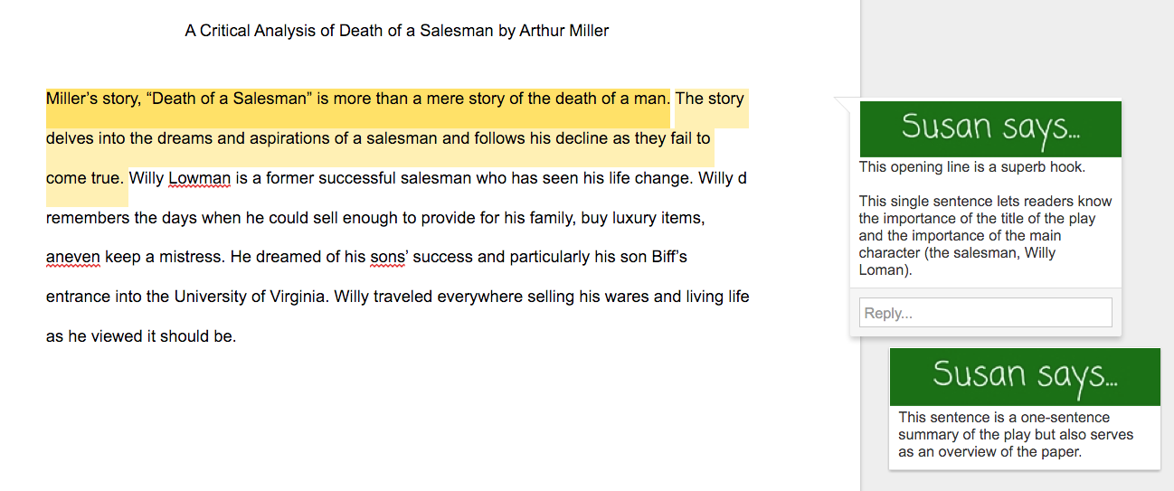Click the light yellow highlighted 'come true' text
This screenshot has width=1174, height=491.
83,178
